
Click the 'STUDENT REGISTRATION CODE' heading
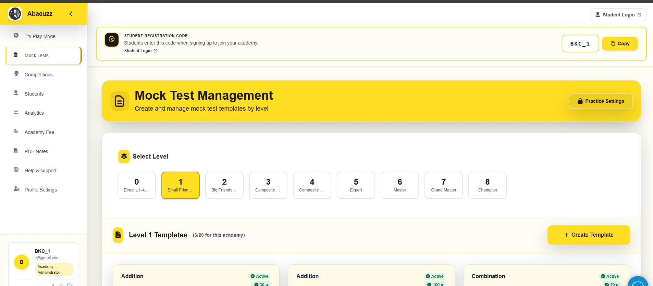pyautogui.click(x=156, y=36)
